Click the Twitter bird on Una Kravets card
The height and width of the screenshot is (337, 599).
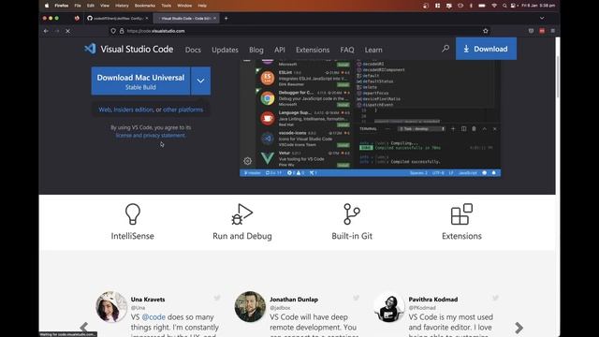pos(217,298)
